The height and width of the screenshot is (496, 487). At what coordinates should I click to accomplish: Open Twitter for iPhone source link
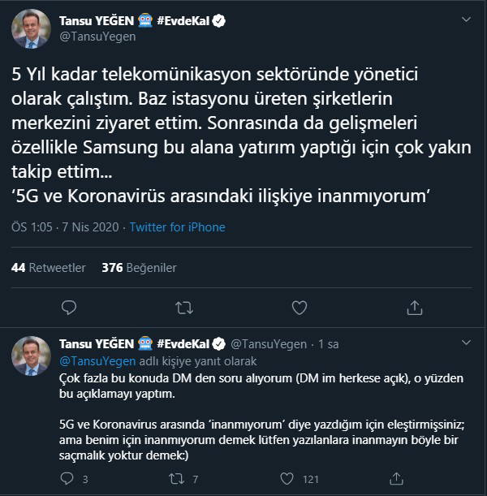pos(177,227)
